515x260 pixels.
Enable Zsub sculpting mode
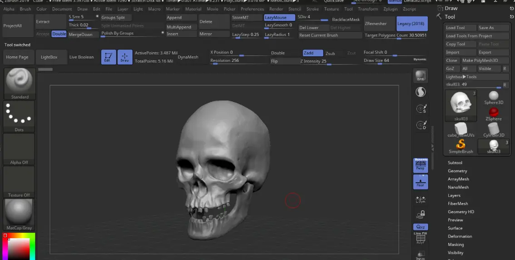(x=330, y=53)
